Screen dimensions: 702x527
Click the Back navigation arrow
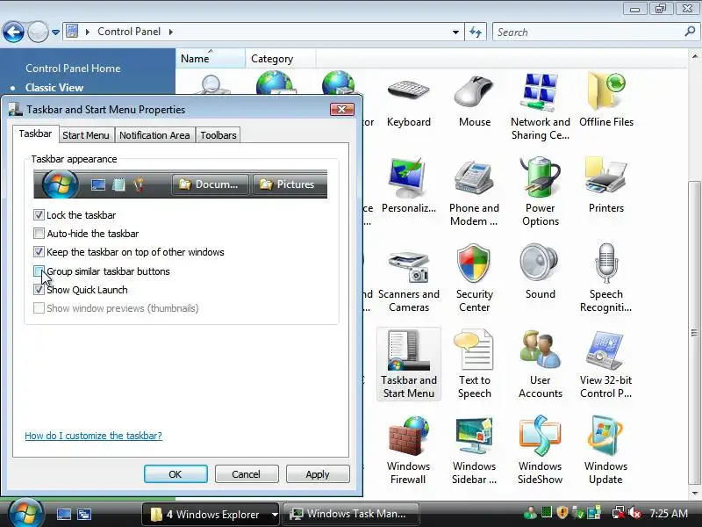[x=13, y=32]
